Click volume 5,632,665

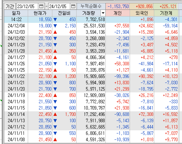coord(95,127)
